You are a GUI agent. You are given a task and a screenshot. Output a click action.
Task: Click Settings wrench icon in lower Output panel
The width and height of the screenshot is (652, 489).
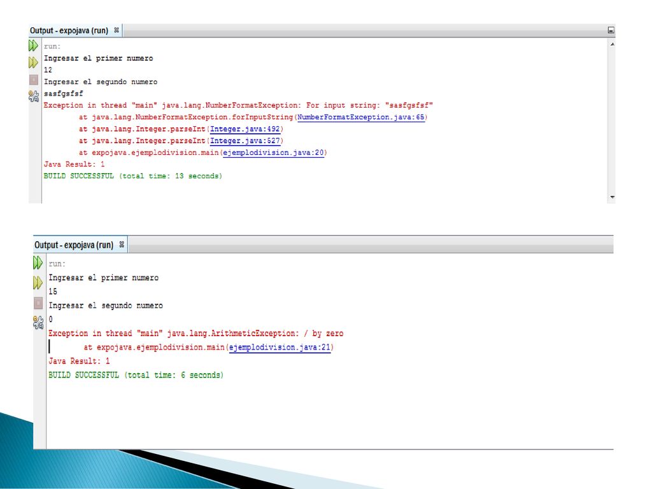(38, 322)
